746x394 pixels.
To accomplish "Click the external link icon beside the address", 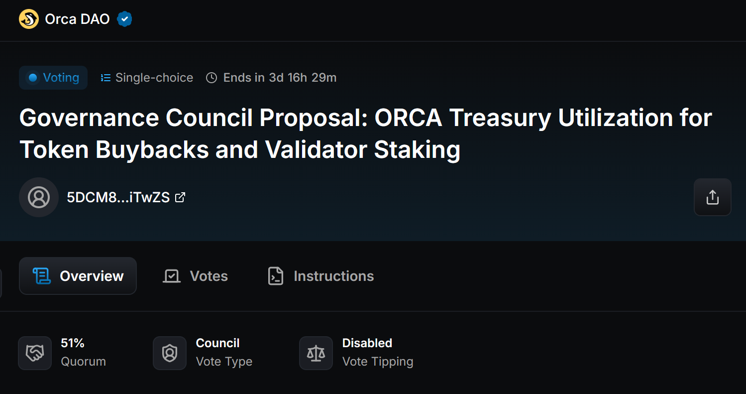I will point(180,197).
